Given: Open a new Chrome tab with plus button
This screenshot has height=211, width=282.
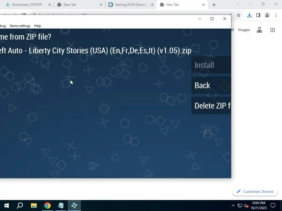Looking at the screenshot, I should click(214, 5).
